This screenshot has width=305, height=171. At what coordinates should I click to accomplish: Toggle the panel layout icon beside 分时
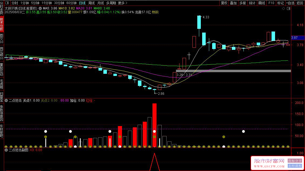7,3
